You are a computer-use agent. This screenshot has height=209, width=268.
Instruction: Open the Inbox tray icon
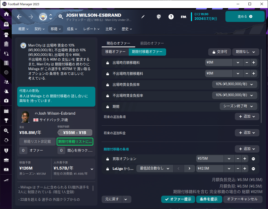click(6, 24)
